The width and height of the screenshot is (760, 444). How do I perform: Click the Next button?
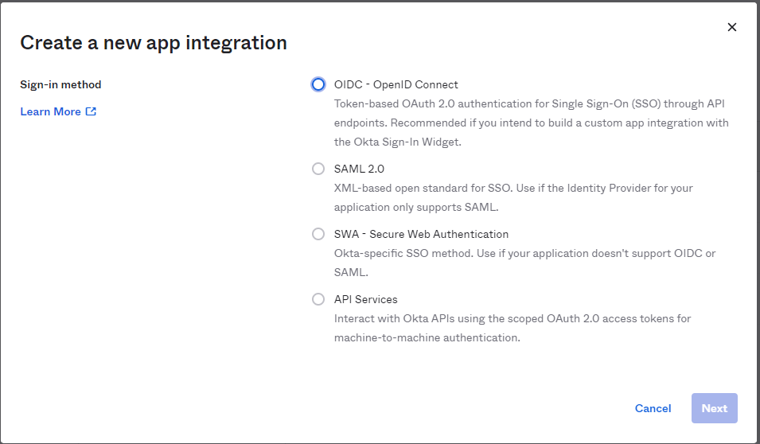coord(714,408)
